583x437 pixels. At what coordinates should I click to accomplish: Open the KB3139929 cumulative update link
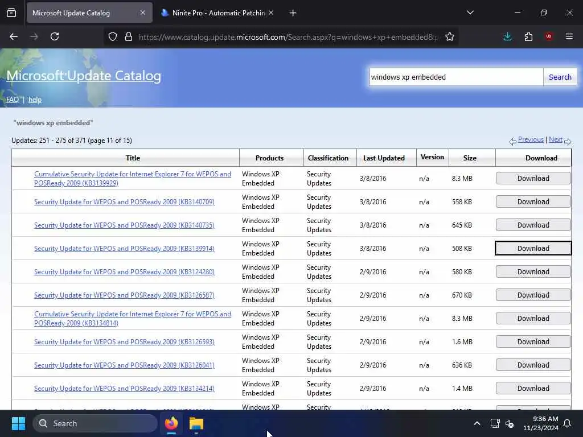tap(132, 178)
